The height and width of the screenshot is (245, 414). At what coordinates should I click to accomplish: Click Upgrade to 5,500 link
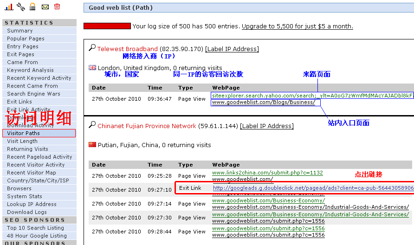click(297, 26)
